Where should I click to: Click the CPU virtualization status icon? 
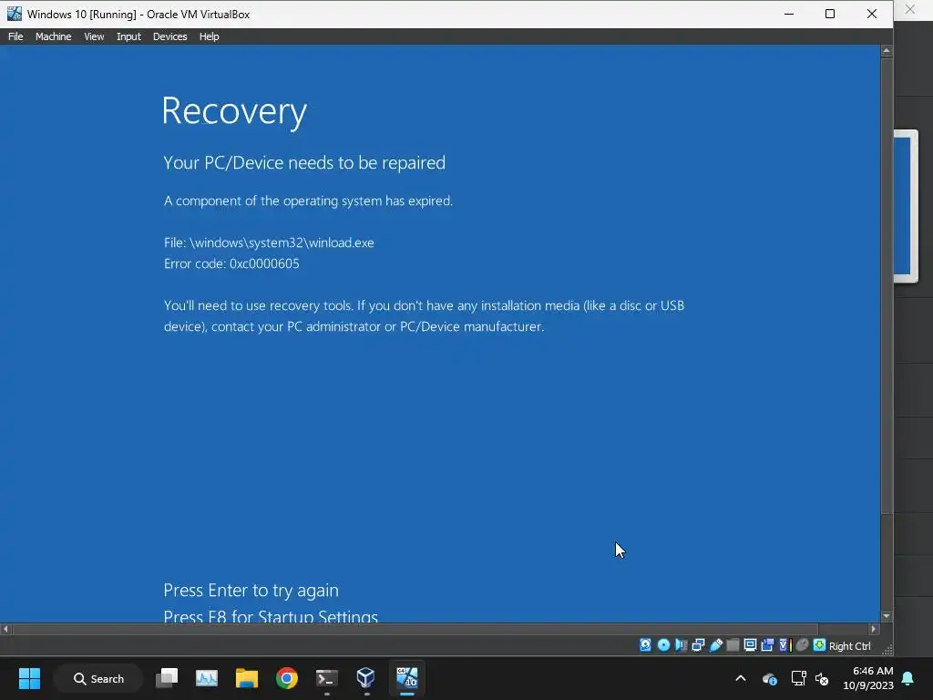(x=785, y=645)
